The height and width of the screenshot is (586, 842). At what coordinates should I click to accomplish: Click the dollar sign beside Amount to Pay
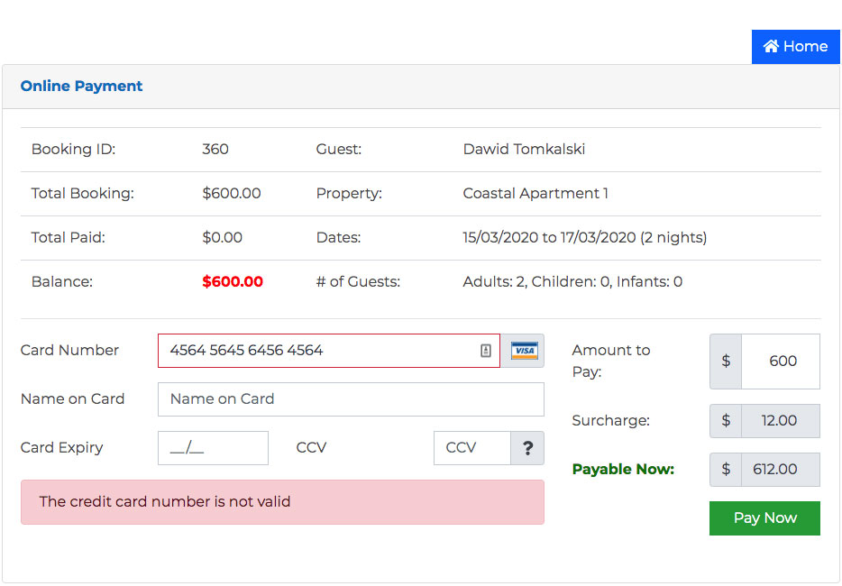coord(726,361)
